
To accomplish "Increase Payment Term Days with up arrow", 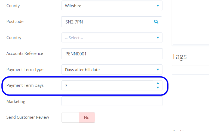I will pyautogui.click(x=158, y=83).
